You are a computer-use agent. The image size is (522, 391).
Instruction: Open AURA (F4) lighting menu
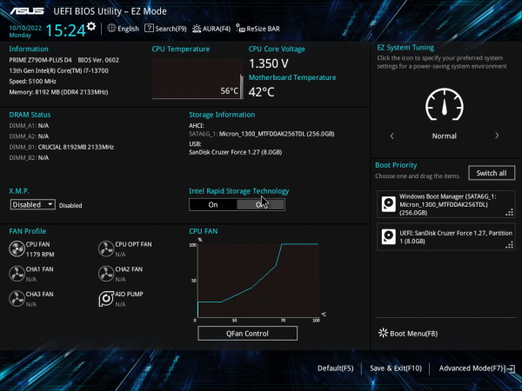pos(214,29)
